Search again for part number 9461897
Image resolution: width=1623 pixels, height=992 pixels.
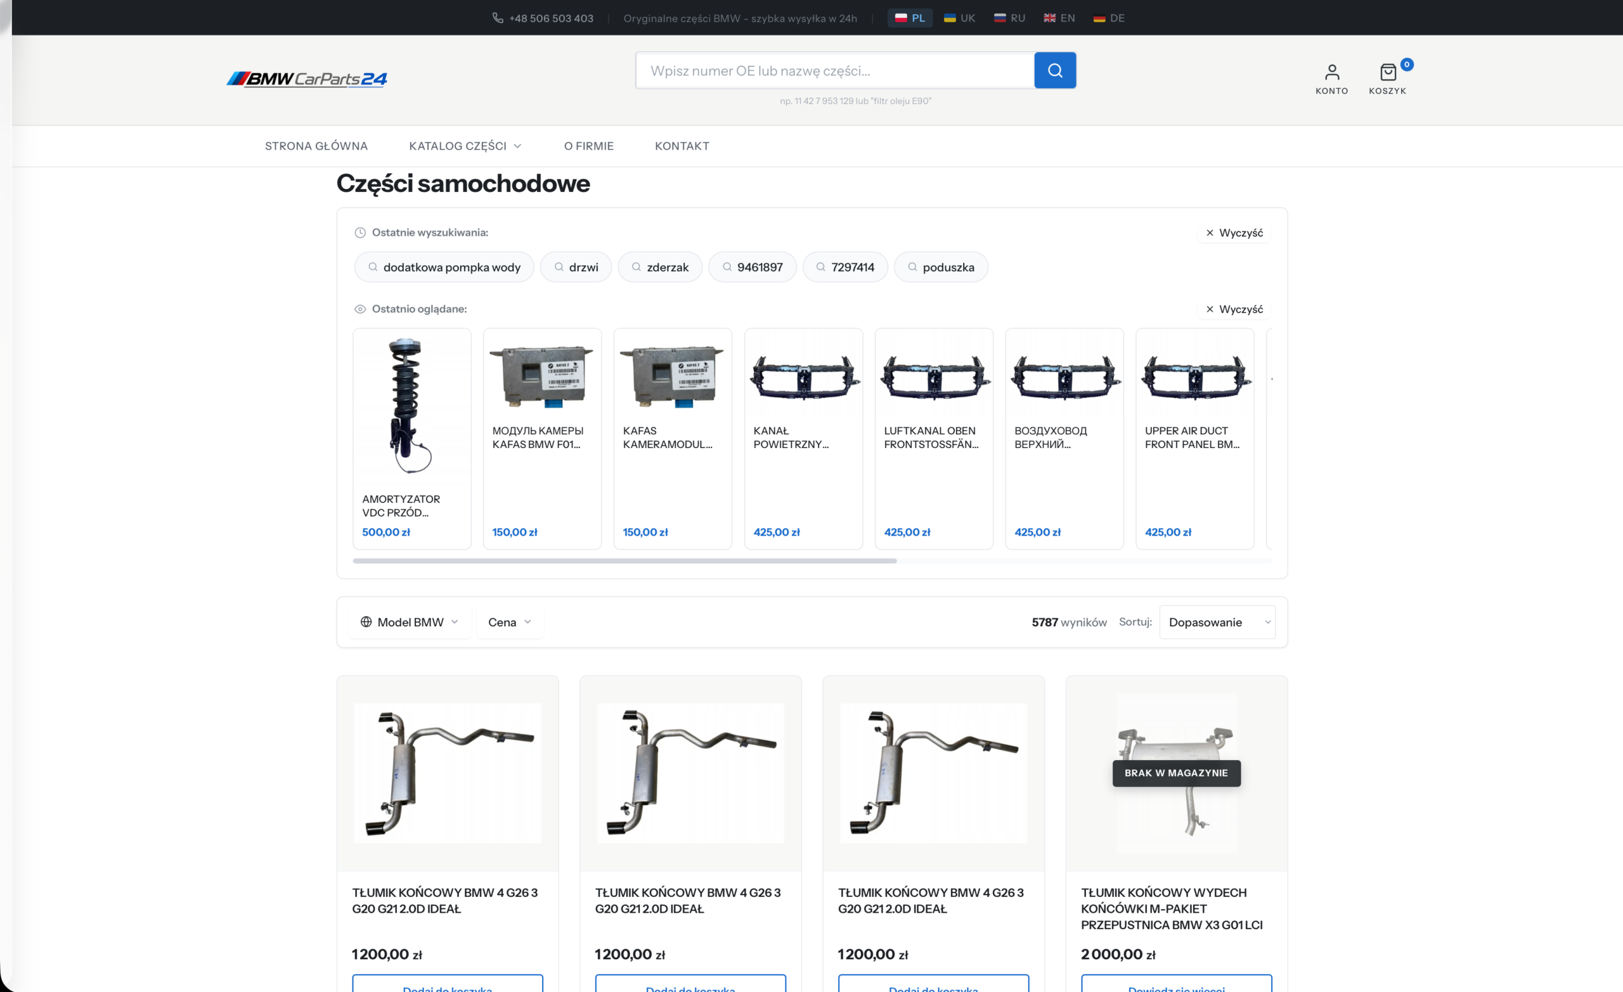coord(752,267)
